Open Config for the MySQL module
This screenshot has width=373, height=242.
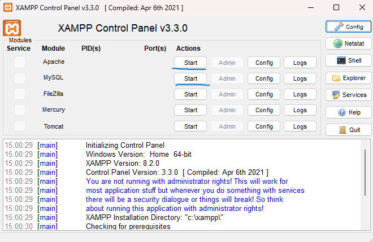[x=264, y=78]
